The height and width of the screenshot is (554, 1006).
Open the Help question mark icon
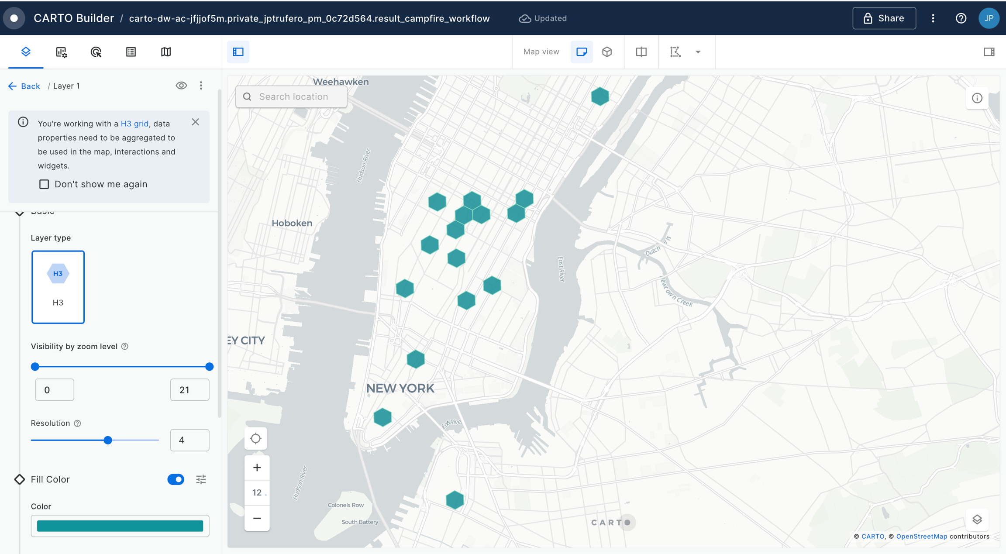point(961,18)
